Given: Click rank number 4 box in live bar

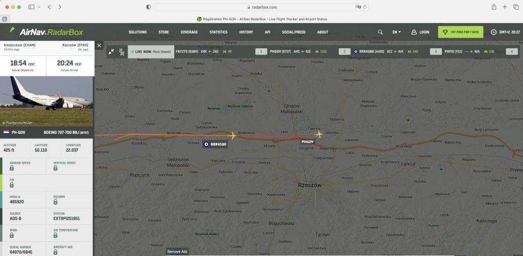Looking at the screenshot, I should 512,51.
